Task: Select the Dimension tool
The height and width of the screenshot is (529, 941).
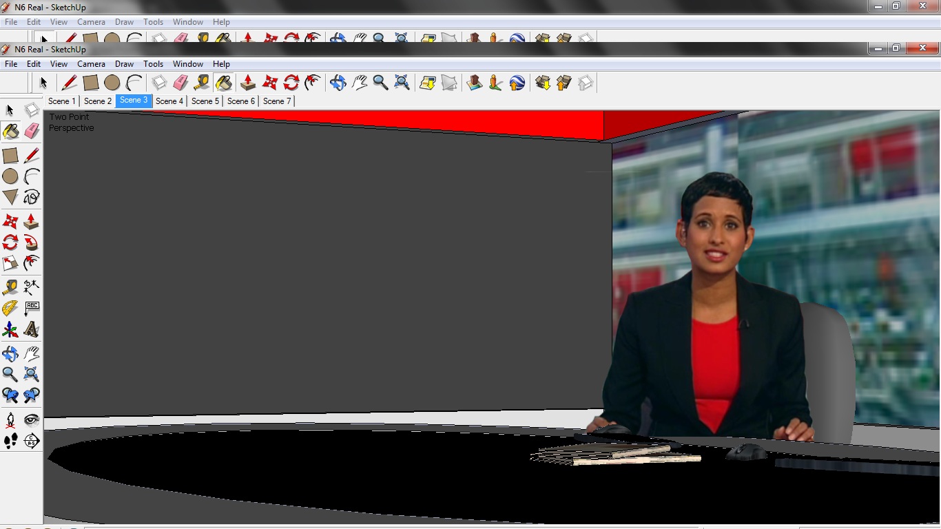Action: pos(31,287)
